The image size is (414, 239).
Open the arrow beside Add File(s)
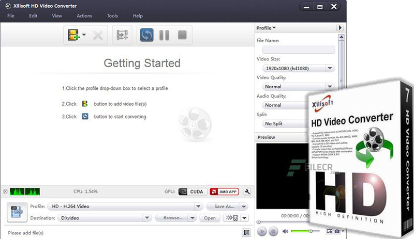coord(84,35)
